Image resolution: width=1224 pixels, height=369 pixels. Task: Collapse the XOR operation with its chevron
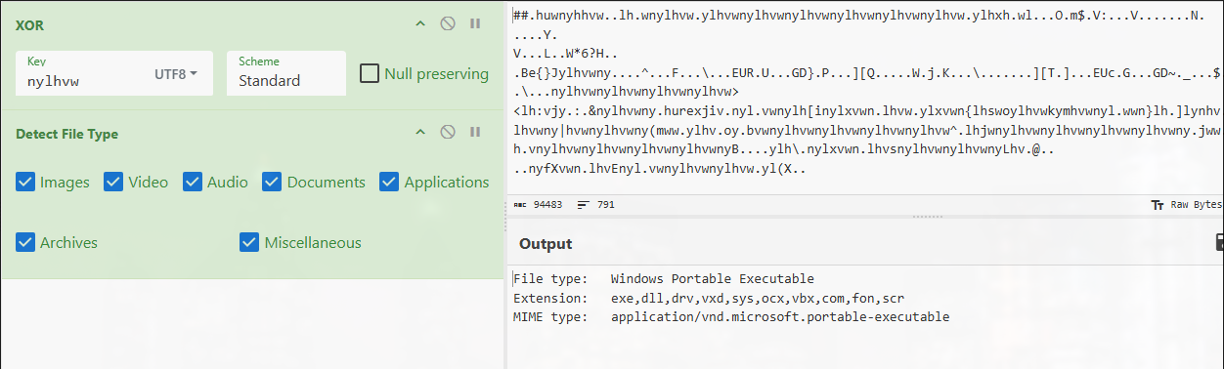[x=420, y=24]
